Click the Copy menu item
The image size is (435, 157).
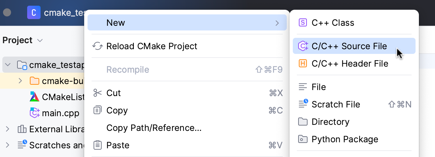tap(117, 110)
